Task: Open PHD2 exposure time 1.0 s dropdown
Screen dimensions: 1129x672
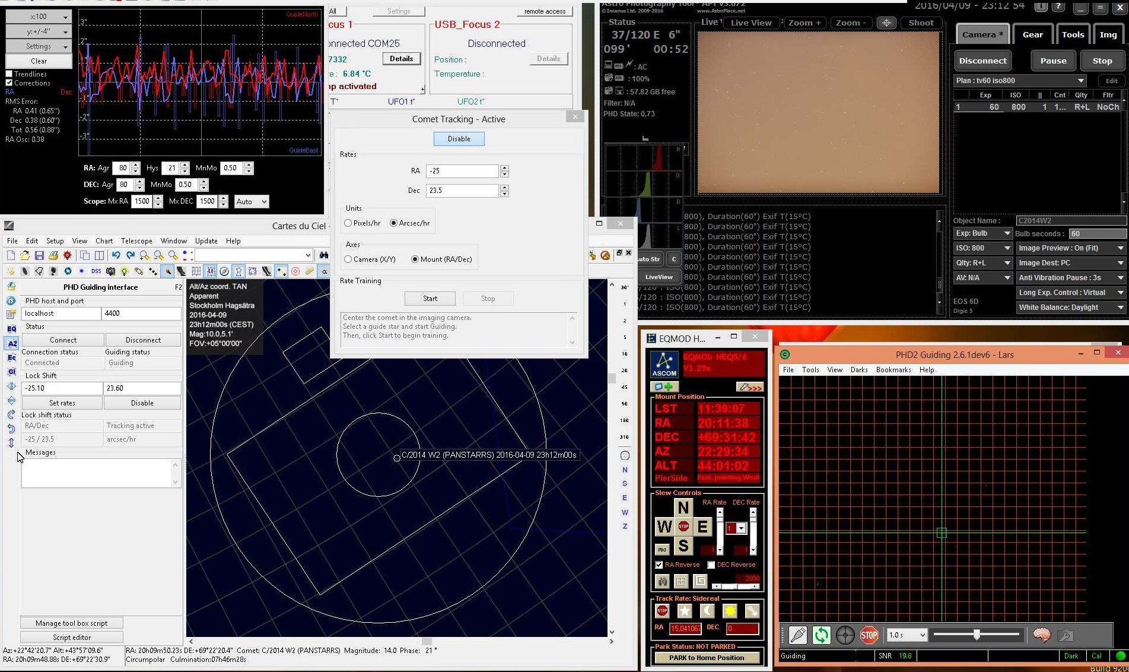Action: (x=907, y=635)
